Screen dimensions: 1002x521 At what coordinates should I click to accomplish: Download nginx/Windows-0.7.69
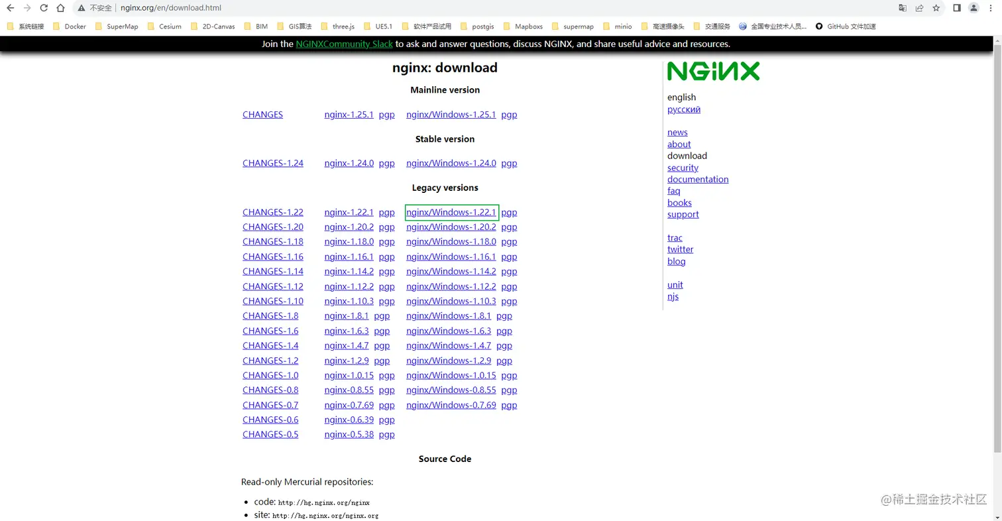451,405
